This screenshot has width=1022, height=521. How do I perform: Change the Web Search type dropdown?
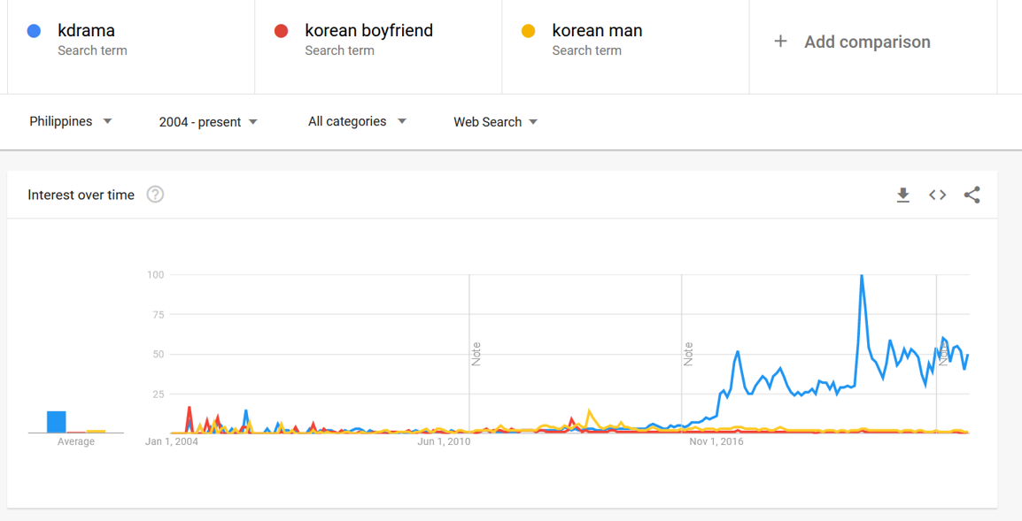pyautogui.click(x=495, y=122)
